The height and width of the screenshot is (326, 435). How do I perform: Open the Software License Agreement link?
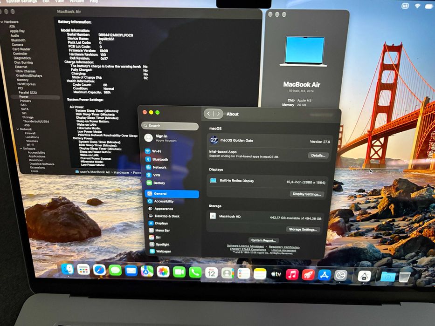245,246
